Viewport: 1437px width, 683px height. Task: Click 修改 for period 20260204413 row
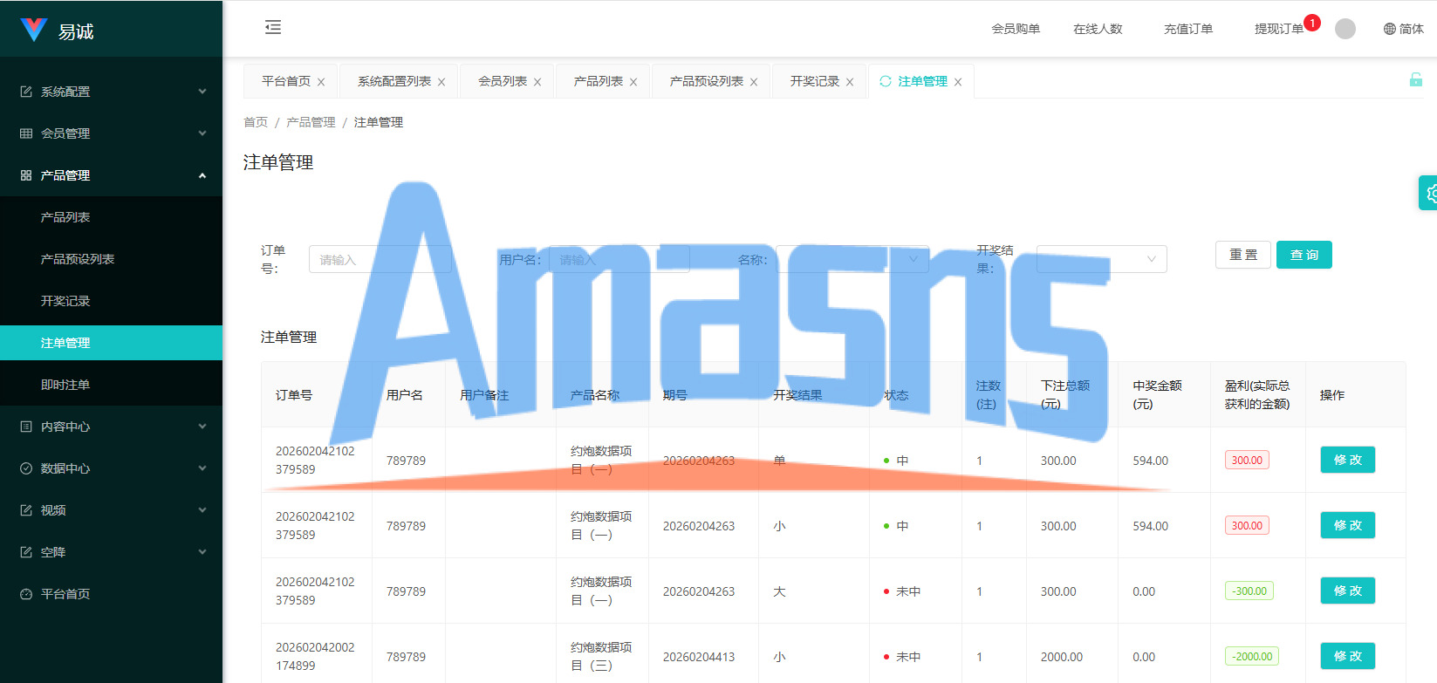point(1348,656)
